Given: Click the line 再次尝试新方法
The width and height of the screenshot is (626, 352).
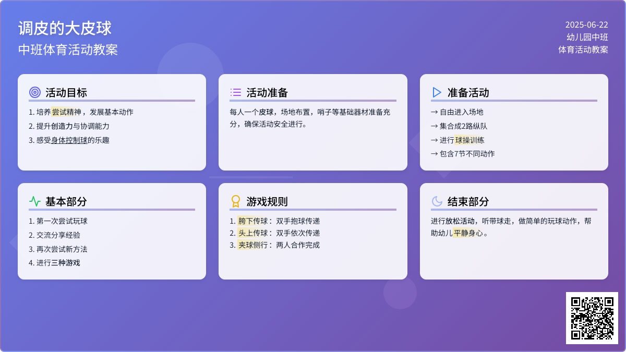Looking at the screenshot, I should [58, 249].
